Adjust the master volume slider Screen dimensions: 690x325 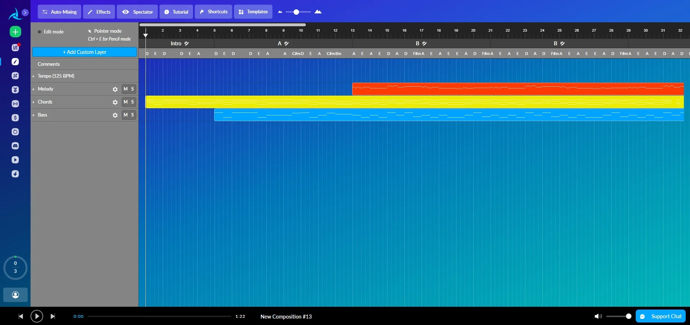(x=619, y=316)
